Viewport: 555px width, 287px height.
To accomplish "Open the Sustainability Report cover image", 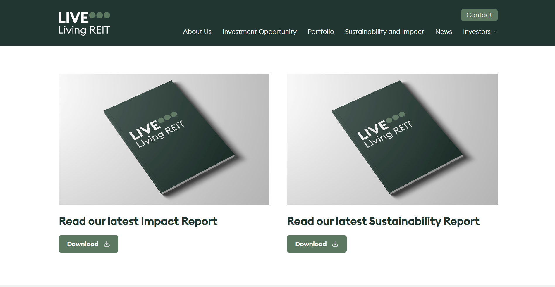I will pos(392,139).
